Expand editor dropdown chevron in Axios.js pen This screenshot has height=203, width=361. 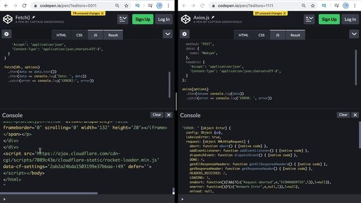(354, 34)
